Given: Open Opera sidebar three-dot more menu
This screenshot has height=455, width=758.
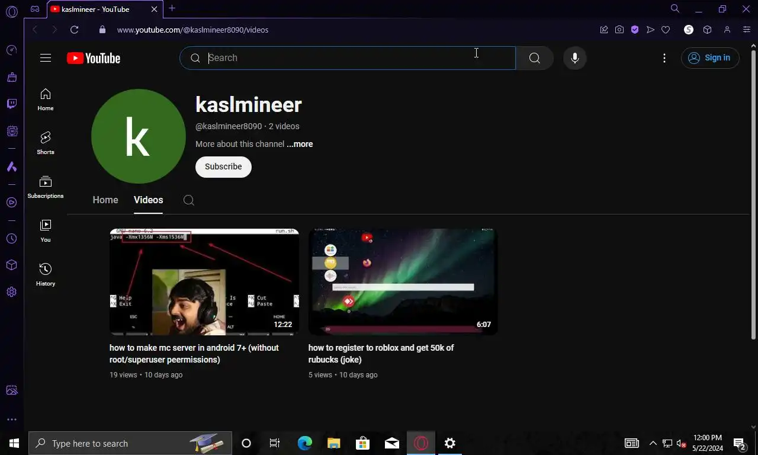Looking at the screenshot, I should (x=12, y=419).
